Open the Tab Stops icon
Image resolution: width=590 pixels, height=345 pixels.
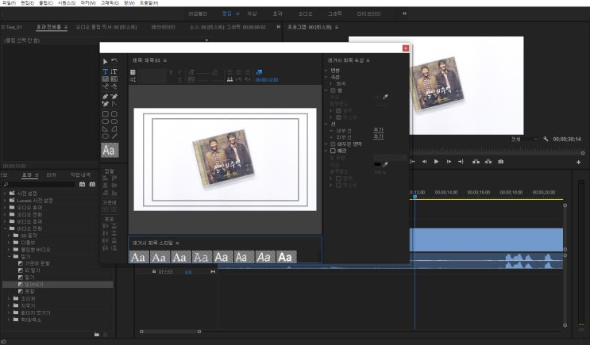pyautogui.click(x=229, y=79)
